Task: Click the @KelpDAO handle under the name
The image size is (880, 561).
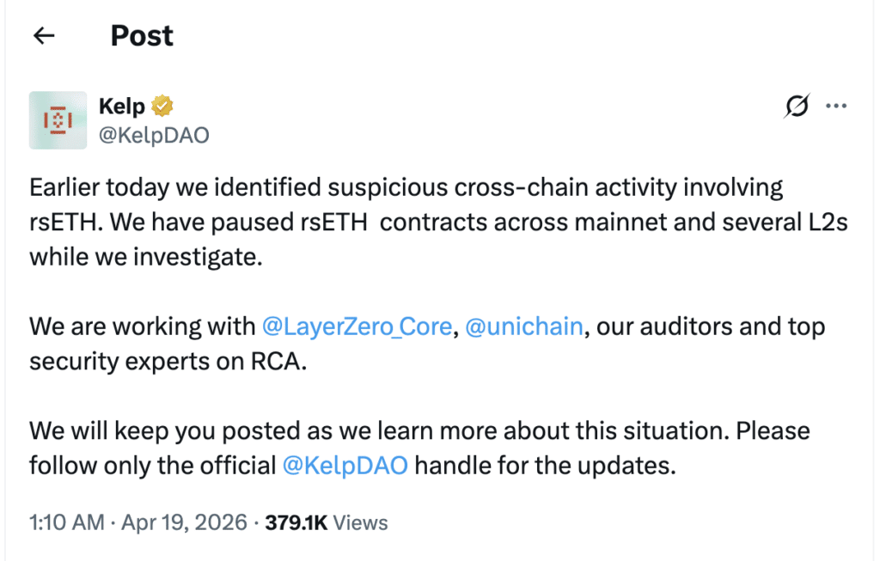Action: click(155, 135)
